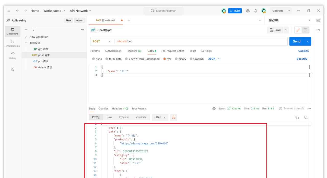Open the comments icon beside the pencil
This screenshot has width=327, height=178.
[x=305, y=30]
